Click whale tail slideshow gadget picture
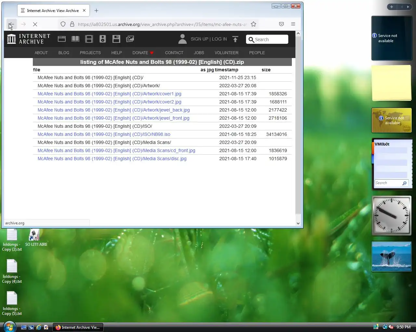The width and height of the screenshot is (416, 332). 392,256
